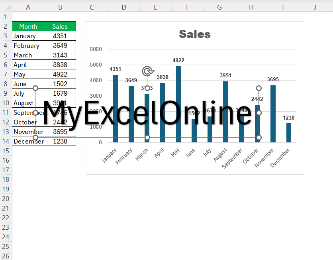Image resolution: width=333 pixels, height=260 pixels.
Task: Select column H header
Action: [251, 7]
